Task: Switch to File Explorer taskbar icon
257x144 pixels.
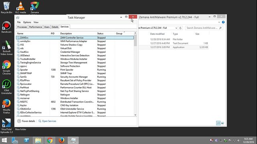Action: (x=38, y=140)
